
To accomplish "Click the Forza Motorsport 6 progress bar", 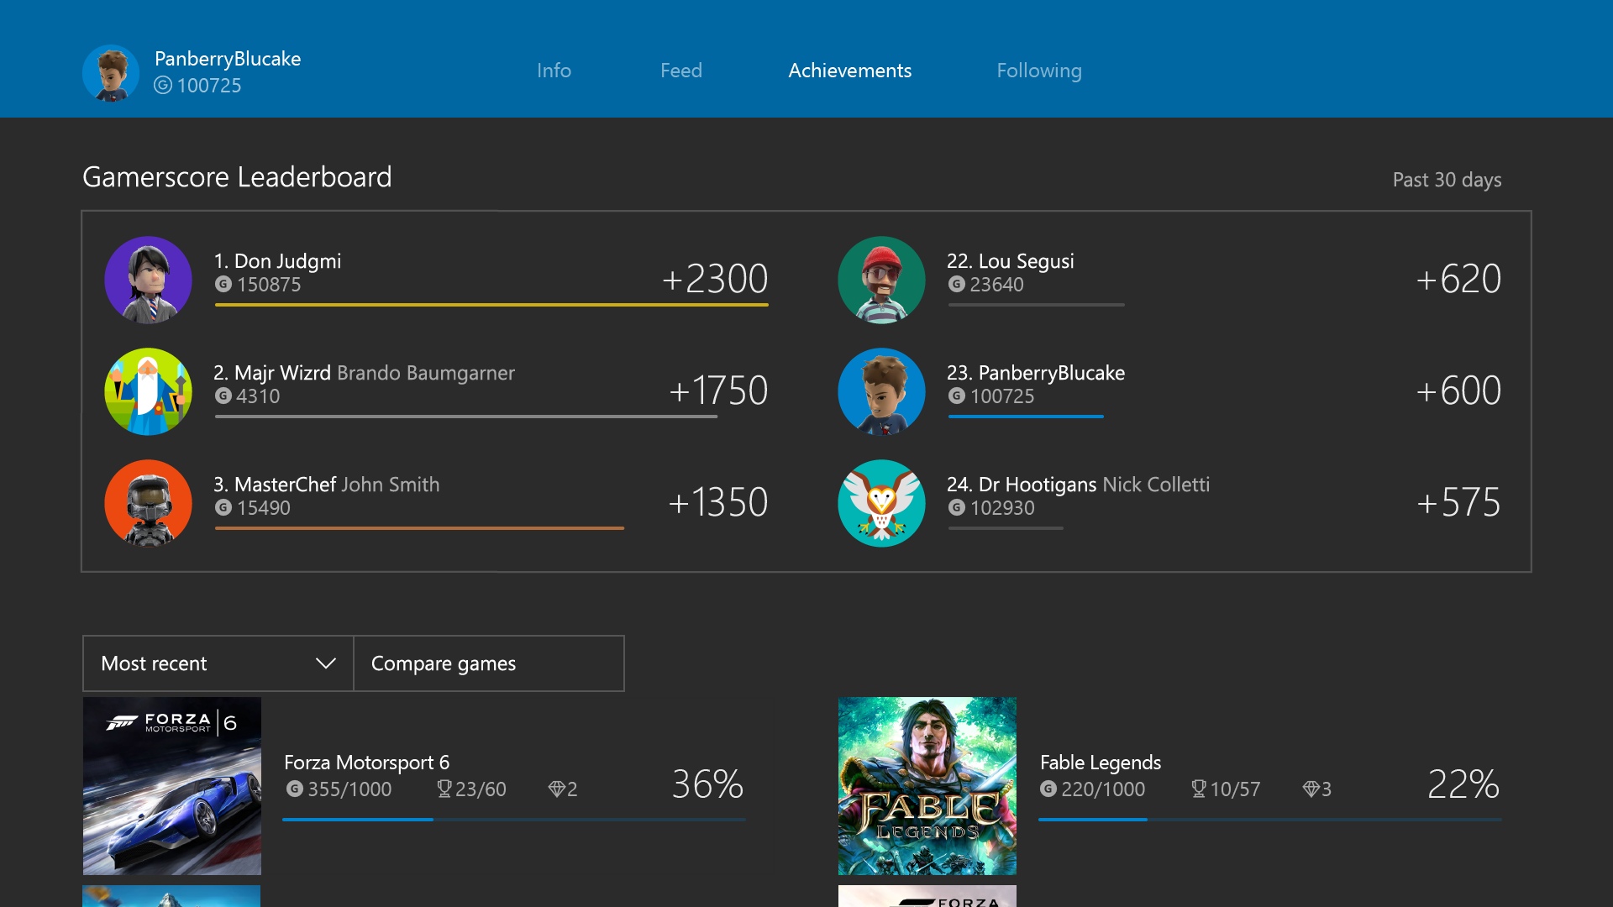I will click(513, 819).
